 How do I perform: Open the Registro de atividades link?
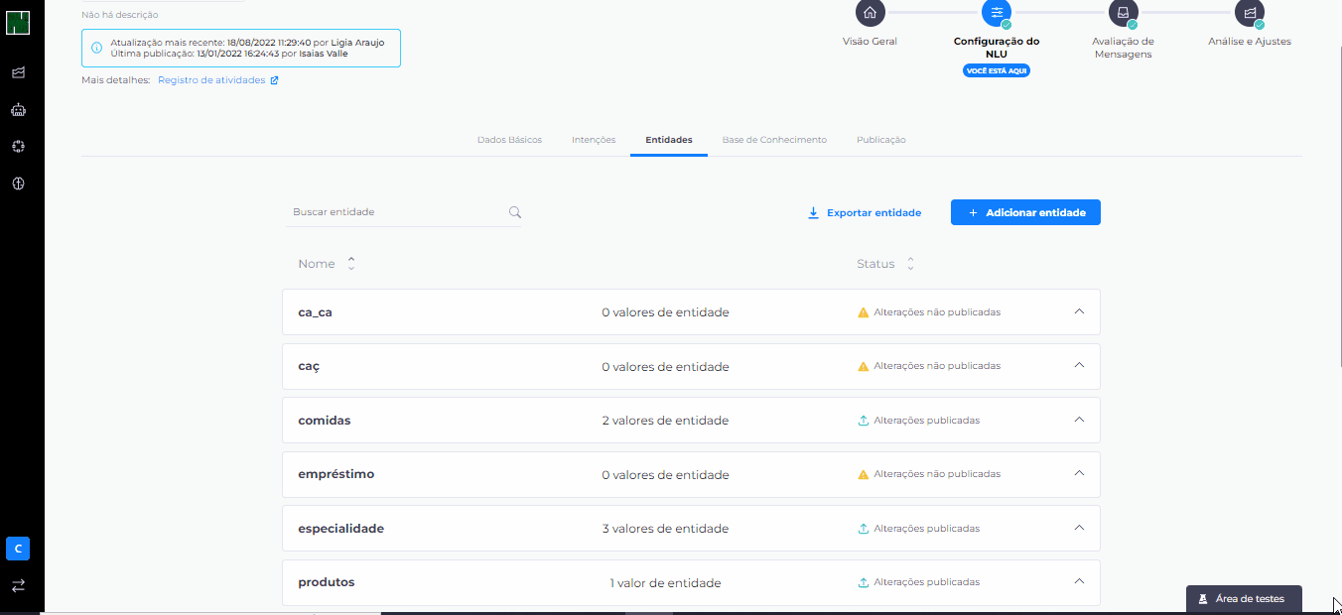tap(218, 80)
